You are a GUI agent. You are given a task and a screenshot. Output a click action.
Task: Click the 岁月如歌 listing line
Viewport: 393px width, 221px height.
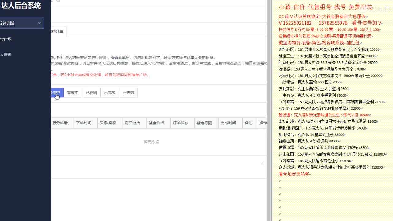314,89
